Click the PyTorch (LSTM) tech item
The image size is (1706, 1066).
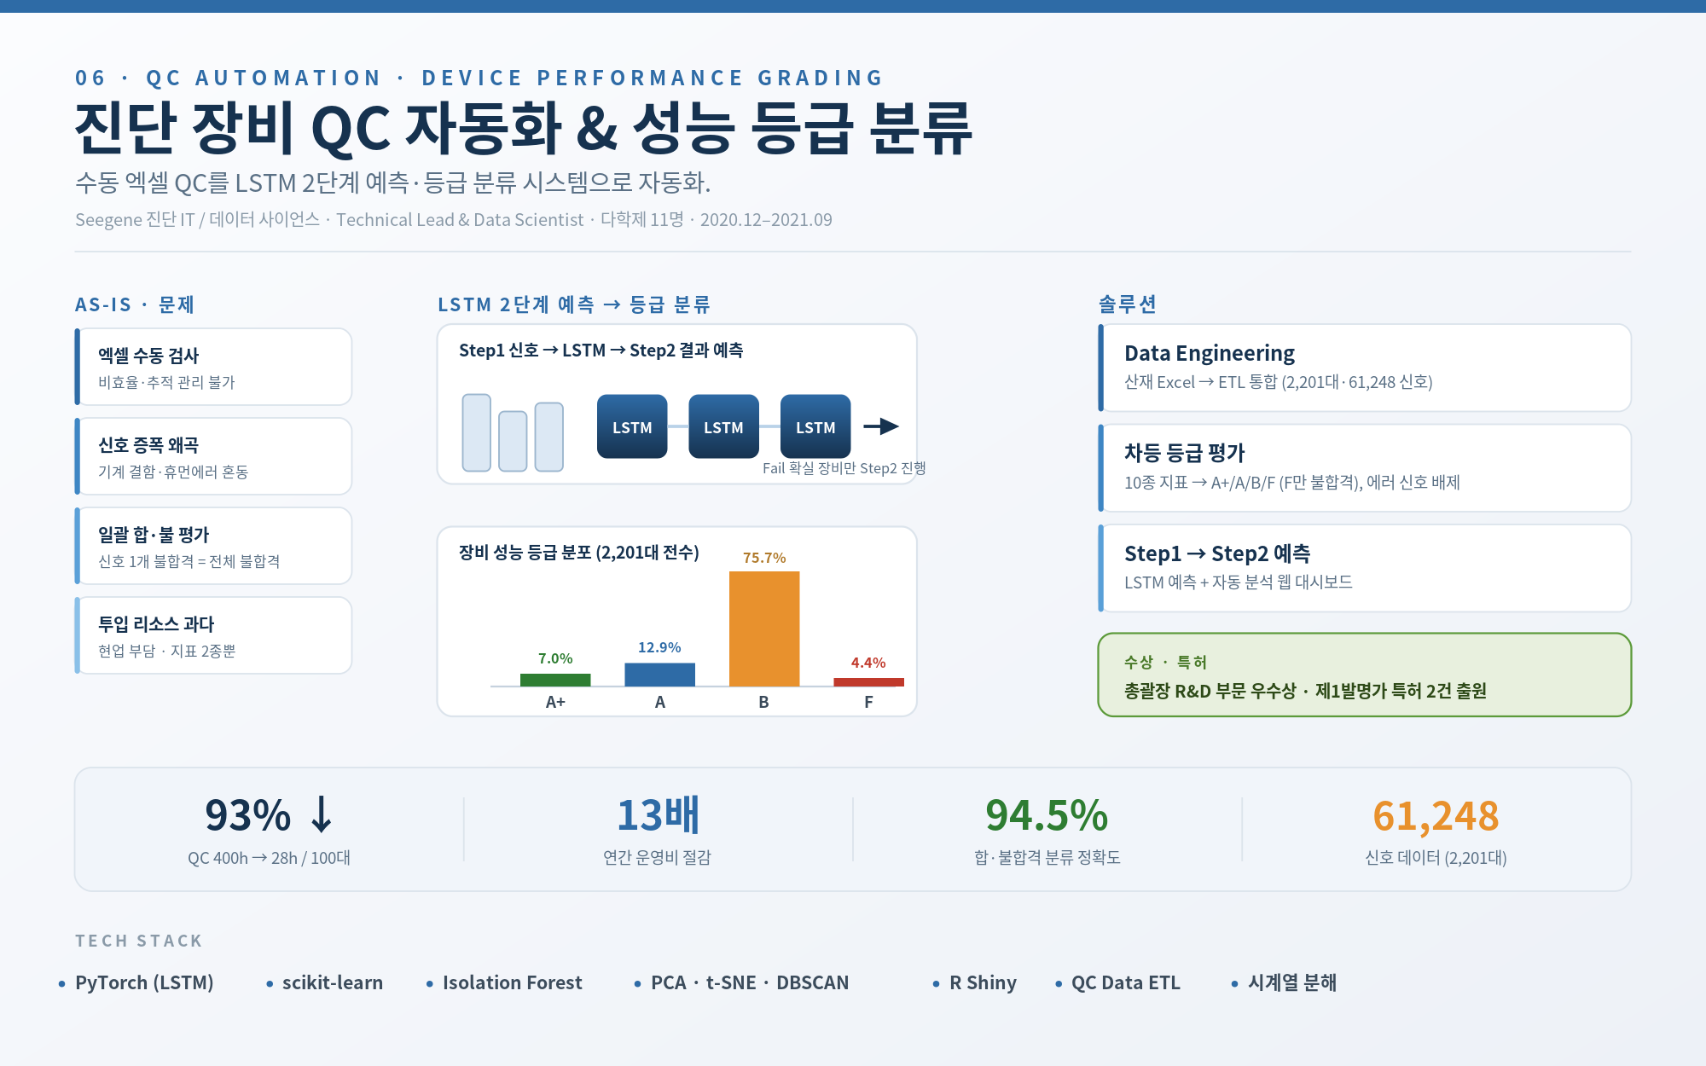click(144, 982)
